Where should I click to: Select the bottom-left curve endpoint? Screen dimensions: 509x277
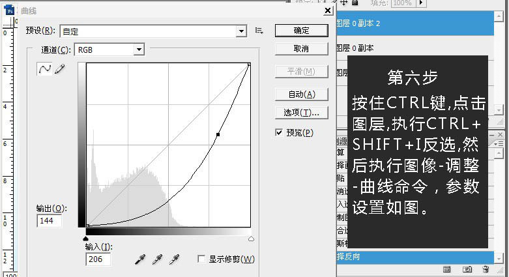[87, 226]
